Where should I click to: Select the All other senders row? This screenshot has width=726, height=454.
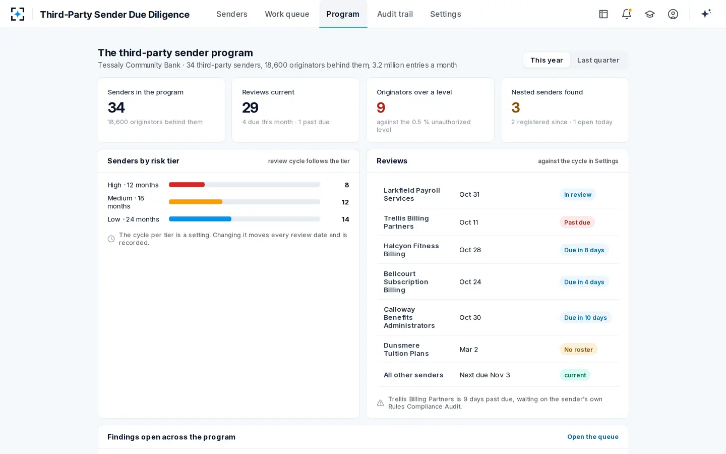(x=498, y=375)
